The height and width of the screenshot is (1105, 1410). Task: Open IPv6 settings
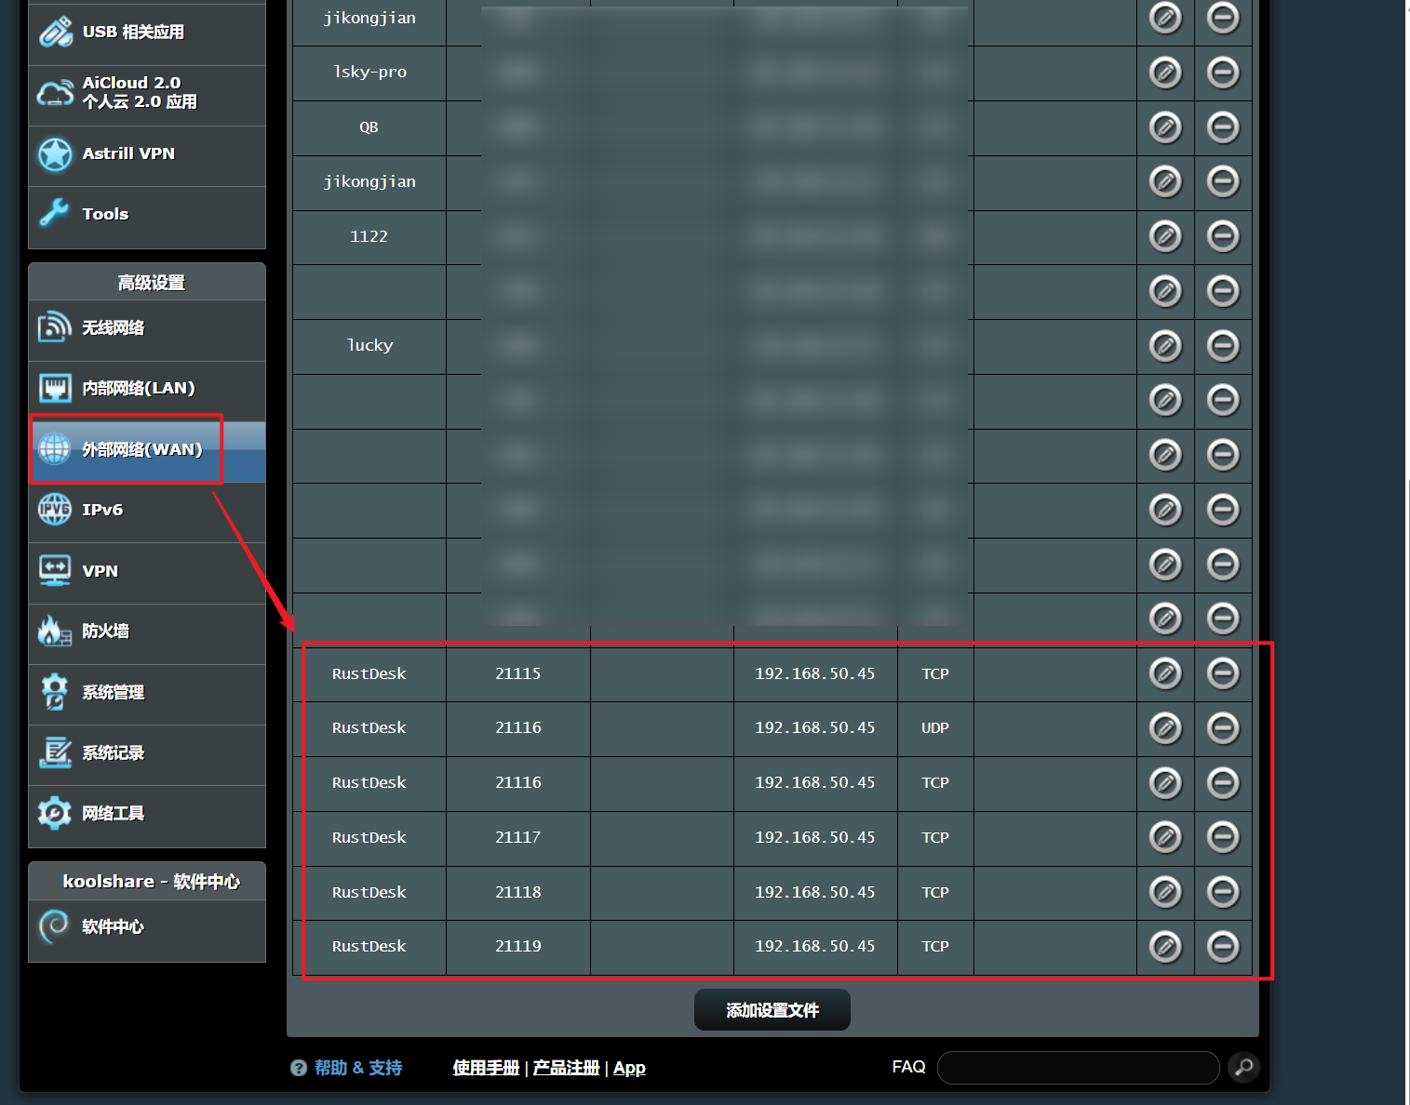point(147,511)
